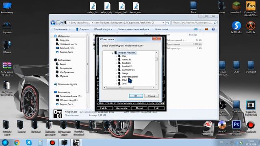Image resolution: width=260 pixels, height=146 pixels.
Task: Click Открыть in Explorer toolbar
Action: [82, 29]
